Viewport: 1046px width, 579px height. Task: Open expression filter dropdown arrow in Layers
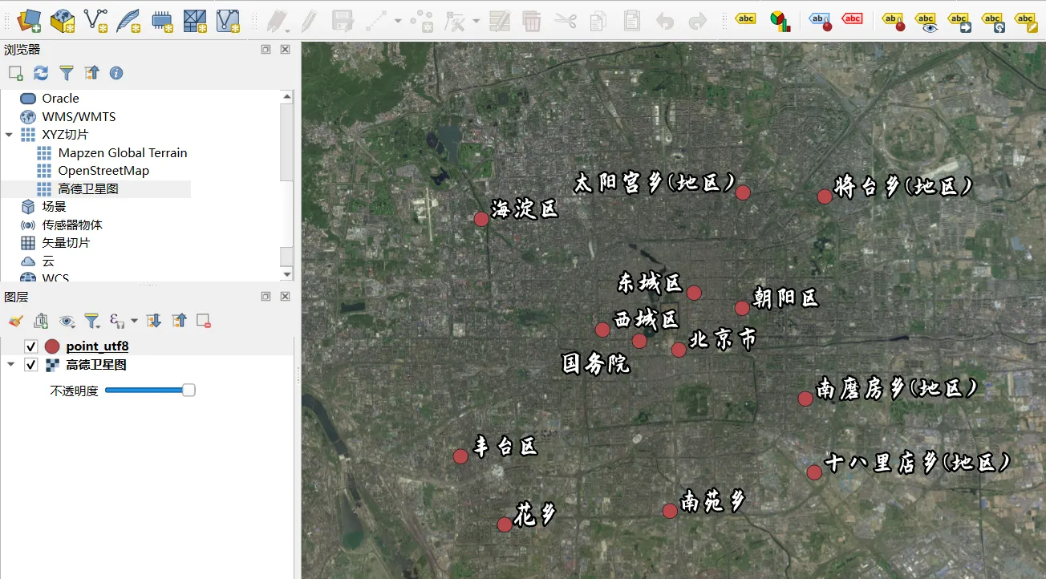tap(134, 321)
